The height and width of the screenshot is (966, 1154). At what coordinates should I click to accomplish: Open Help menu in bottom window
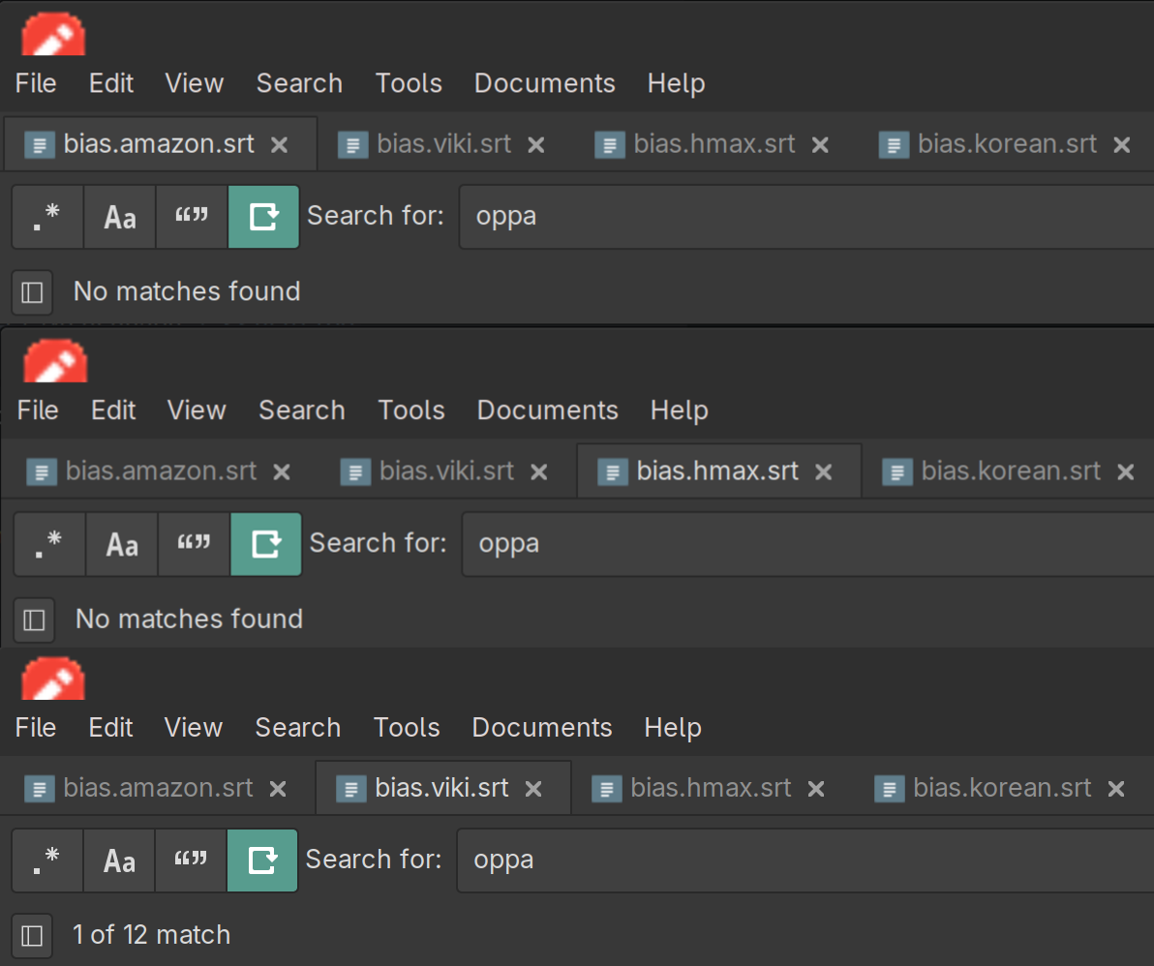pos(673,728)
